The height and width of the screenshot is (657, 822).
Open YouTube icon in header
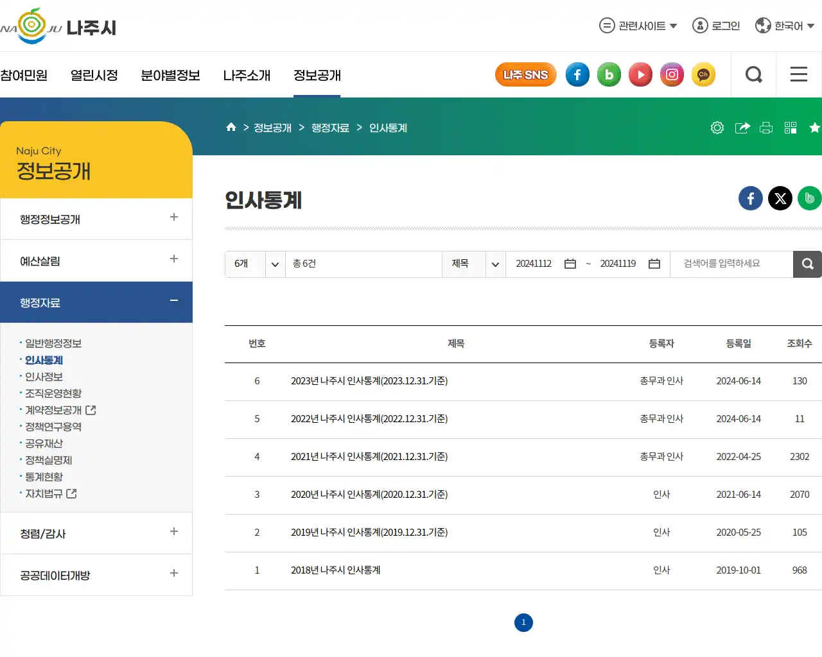pos(640,75)
